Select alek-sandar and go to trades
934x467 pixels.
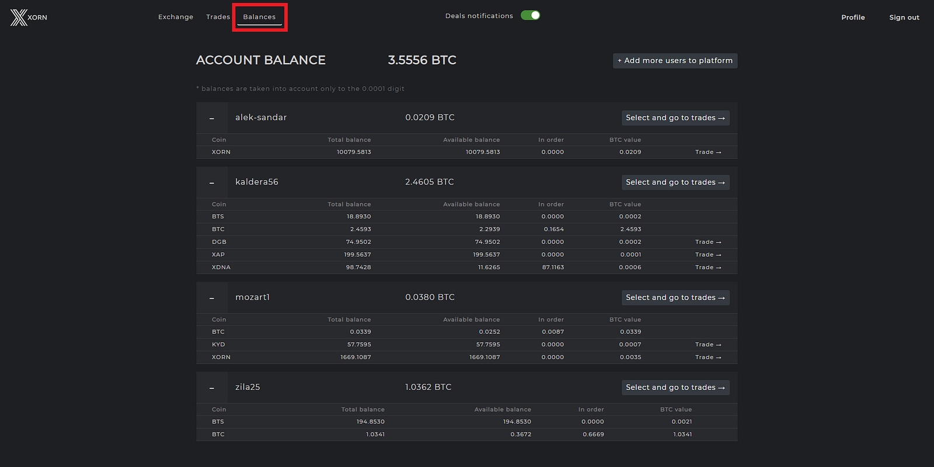[675, 118]
